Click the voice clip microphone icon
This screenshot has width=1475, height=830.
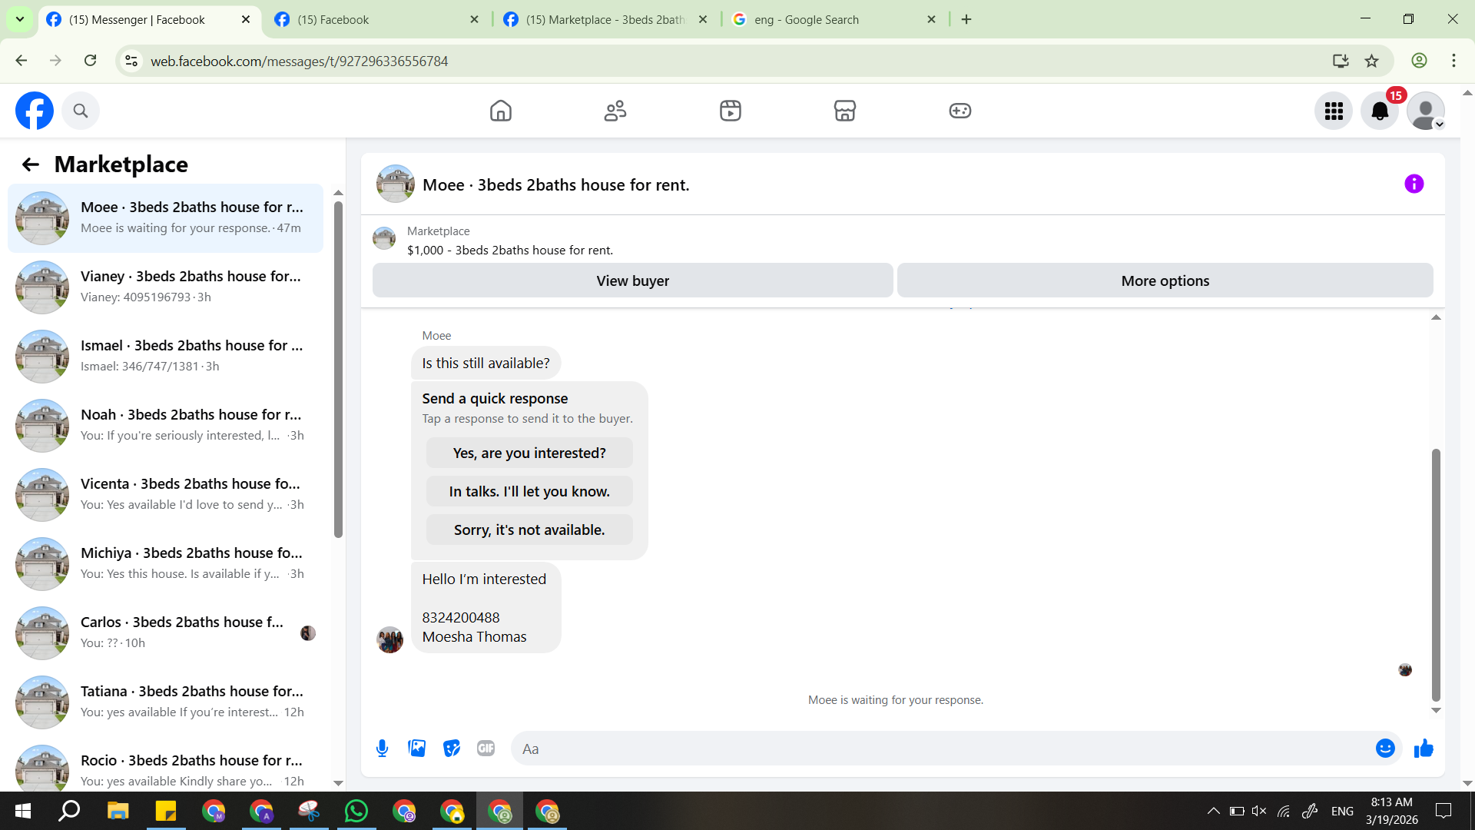pyautogui.click(x=382, y=749)
